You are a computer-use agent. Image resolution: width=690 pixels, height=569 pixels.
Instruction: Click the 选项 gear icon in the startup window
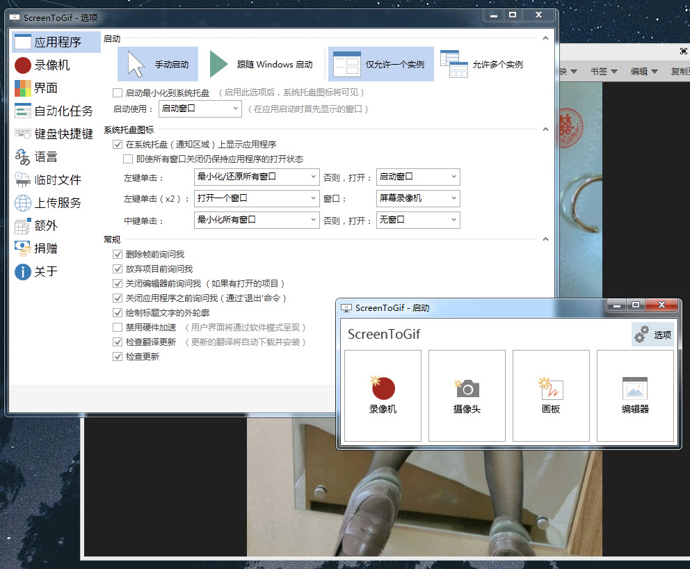[652, 334]
